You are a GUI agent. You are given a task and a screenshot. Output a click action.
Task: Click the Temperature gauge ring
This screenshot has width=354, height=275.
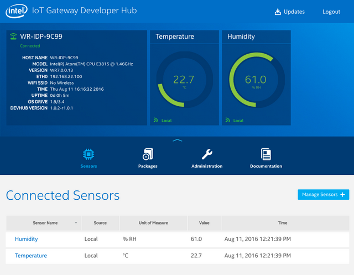184,80
